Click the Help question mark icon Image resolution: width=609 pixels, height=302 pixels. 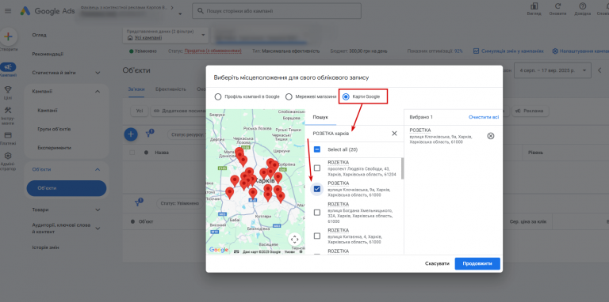(x=582, y=6)
